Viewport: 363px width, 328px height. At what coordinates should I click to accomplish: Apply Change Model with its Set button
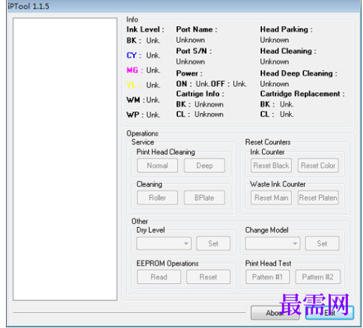pos(322,243)
